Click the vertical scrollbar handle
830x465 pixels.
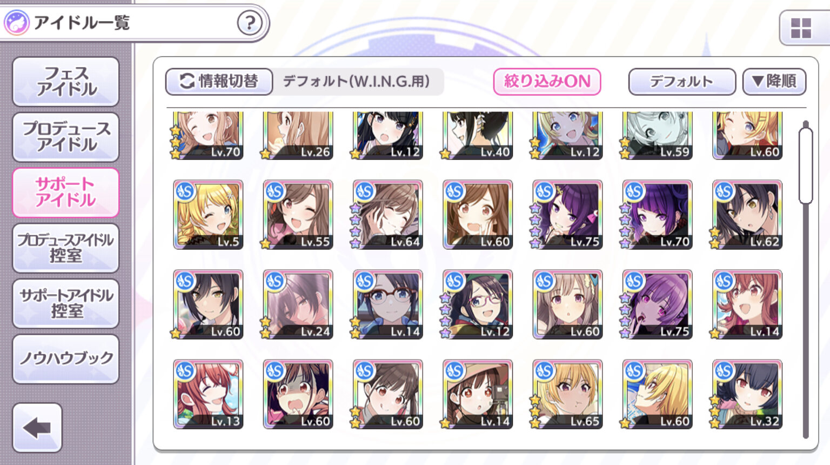tap(806, 162)
